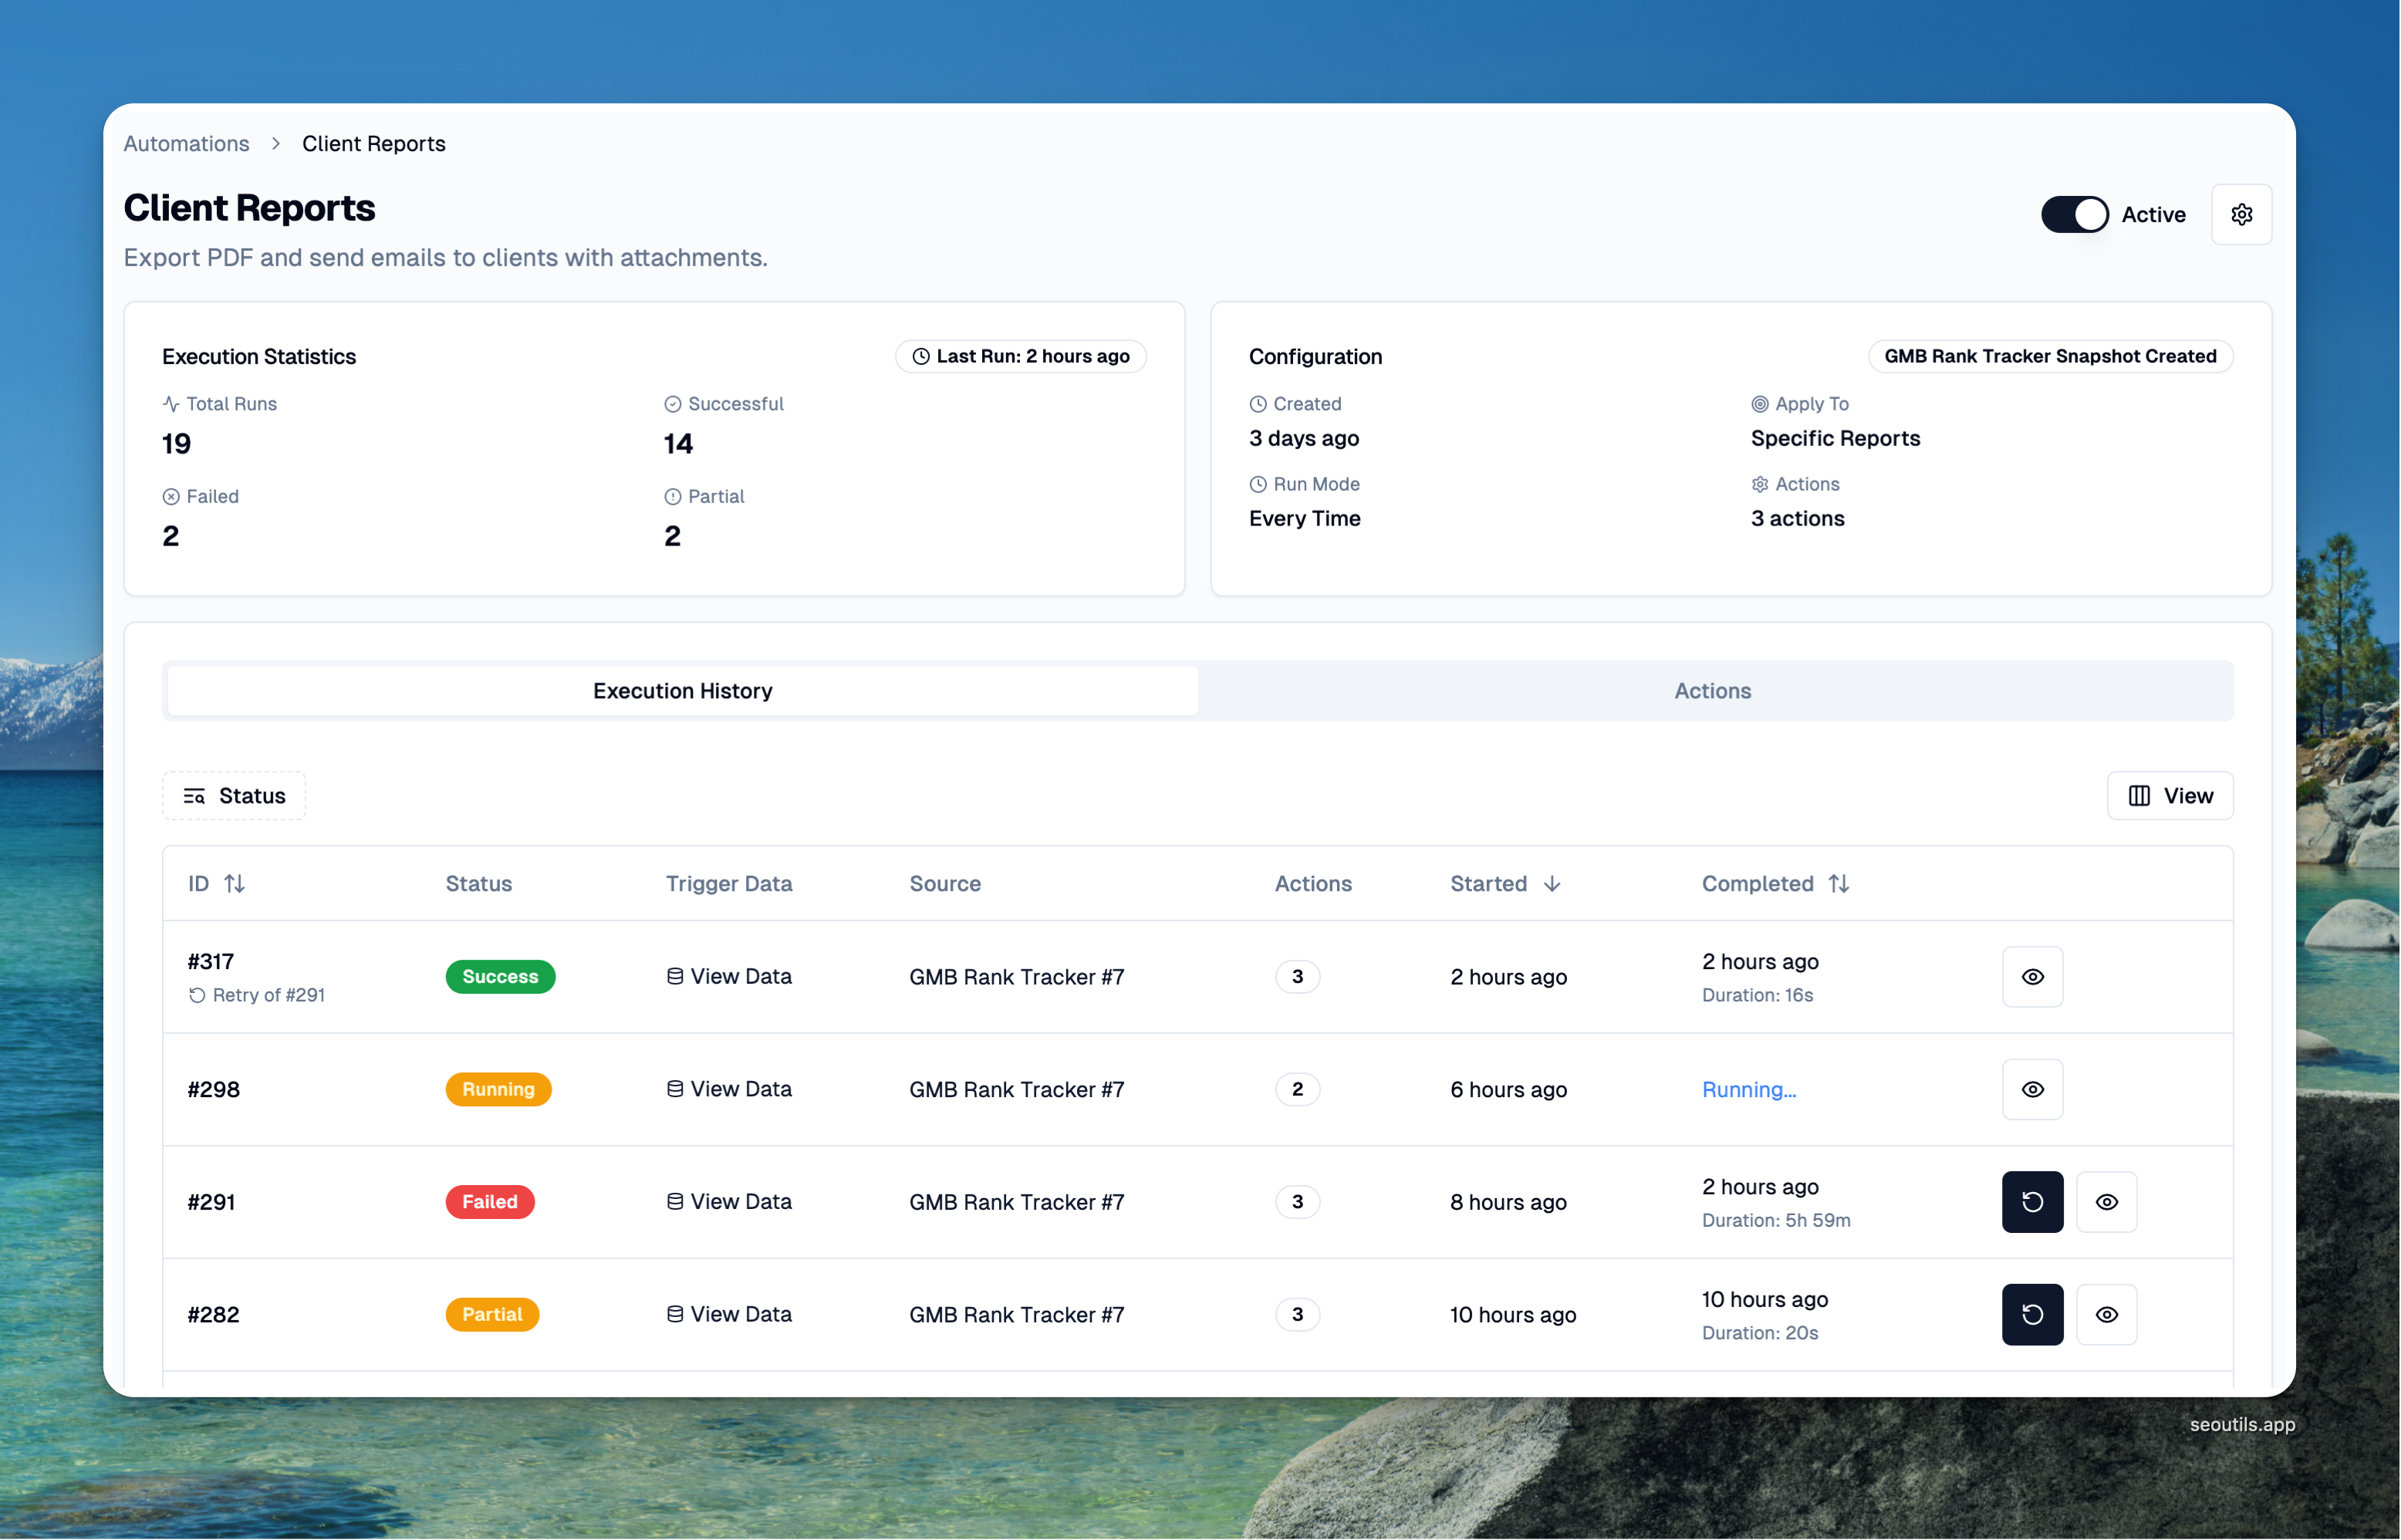Screen dimensions: 2401x1540
Task: Open the settings gear next to Active
Action: (2241, 214)
